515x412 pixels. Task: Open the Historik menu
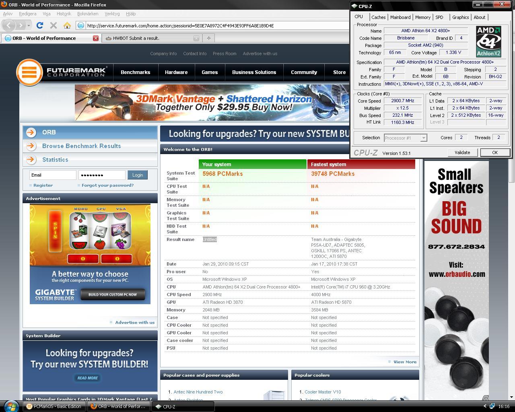point(64,14)
